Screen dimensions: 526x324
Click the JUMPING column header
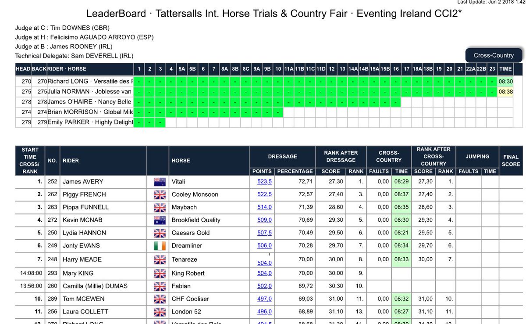(477, 156)
